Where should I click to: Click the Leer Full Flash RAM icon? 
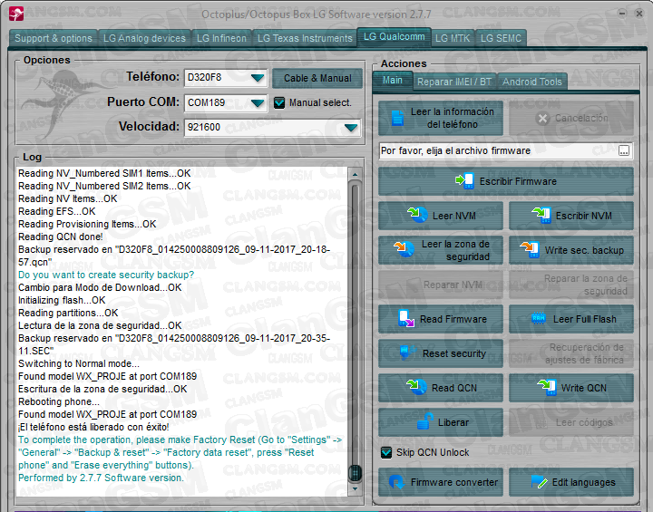click(539, 318)
